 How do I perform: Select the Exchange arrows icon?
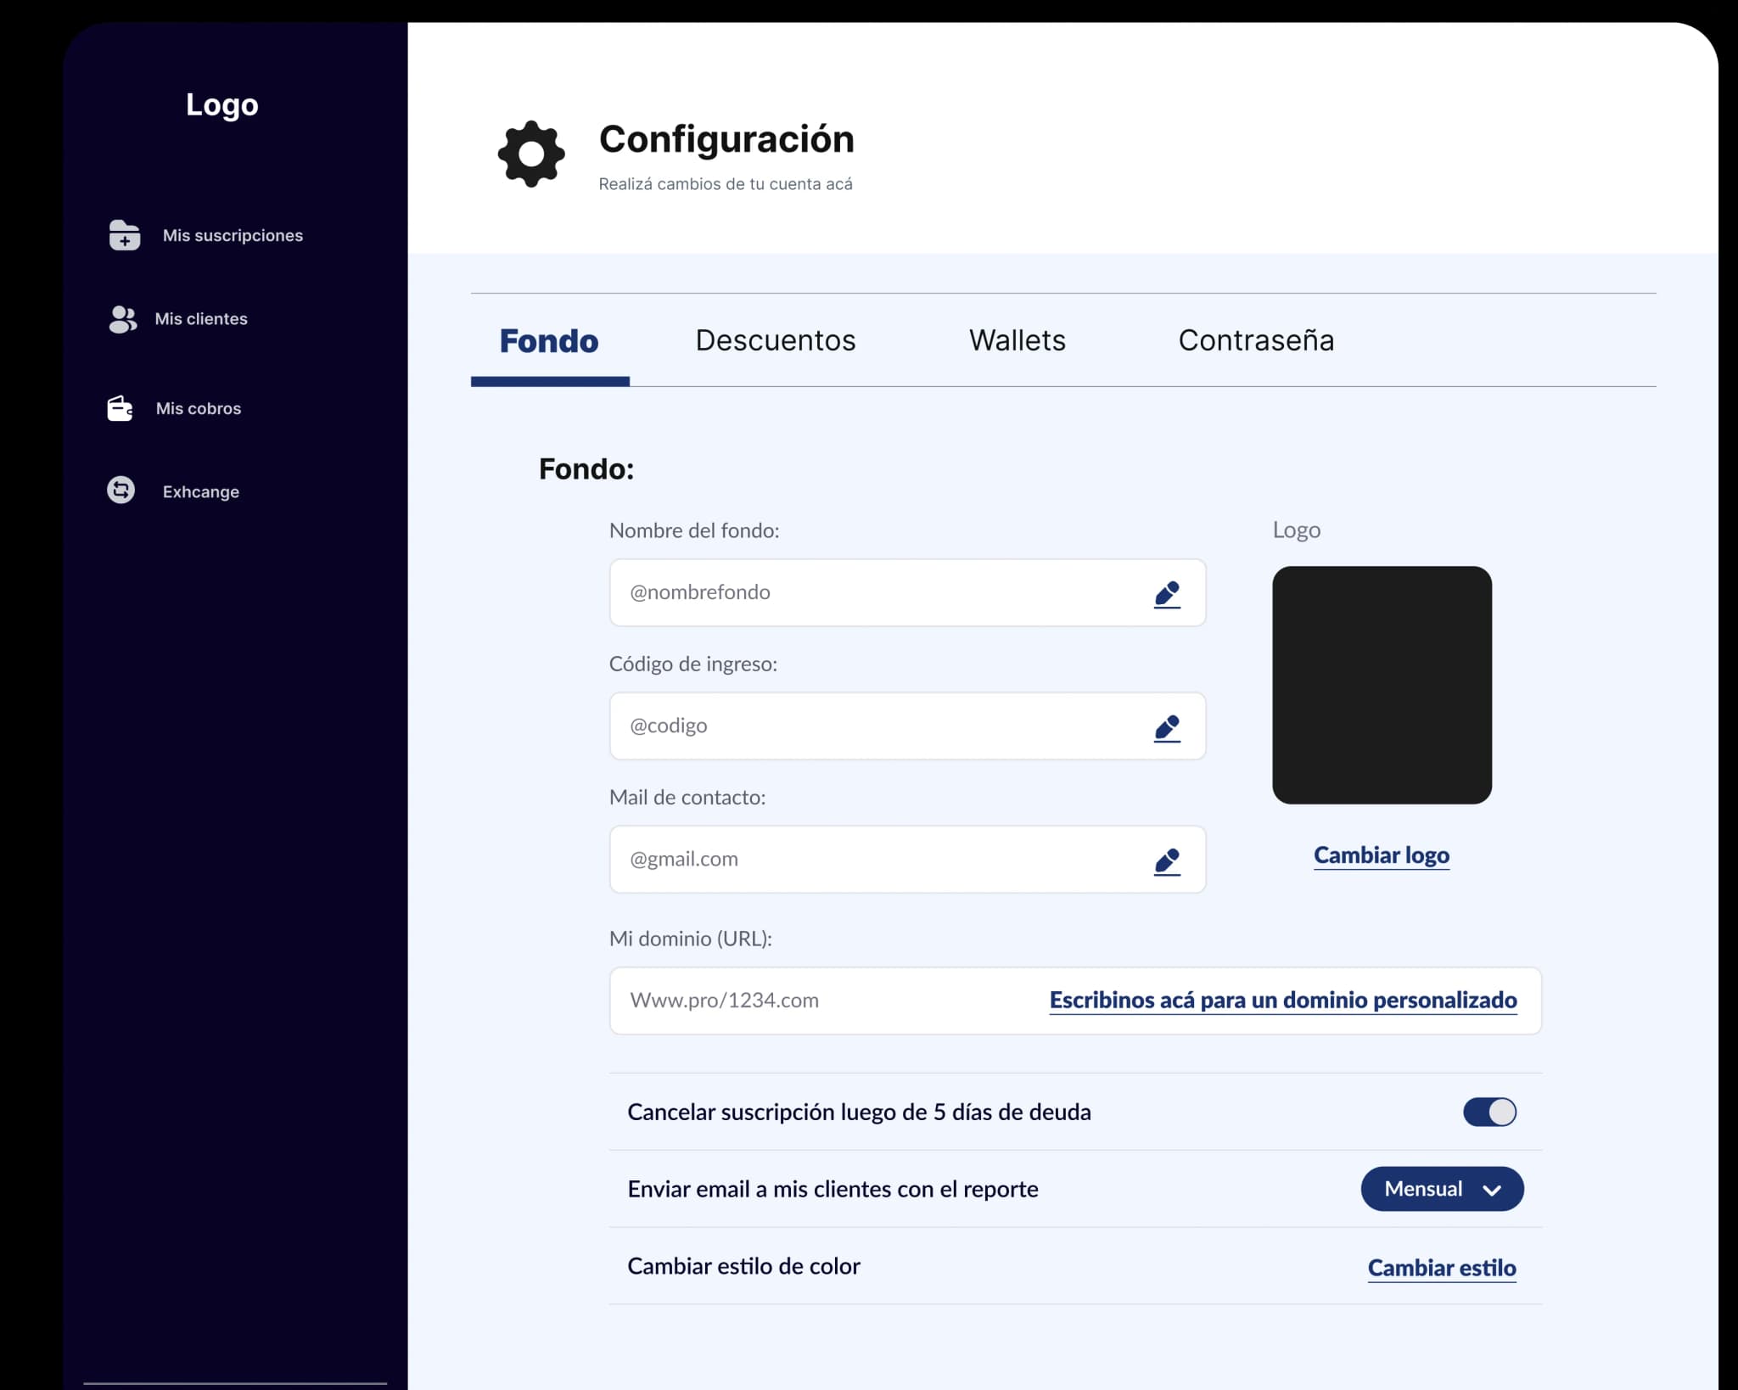coord(120,490)
